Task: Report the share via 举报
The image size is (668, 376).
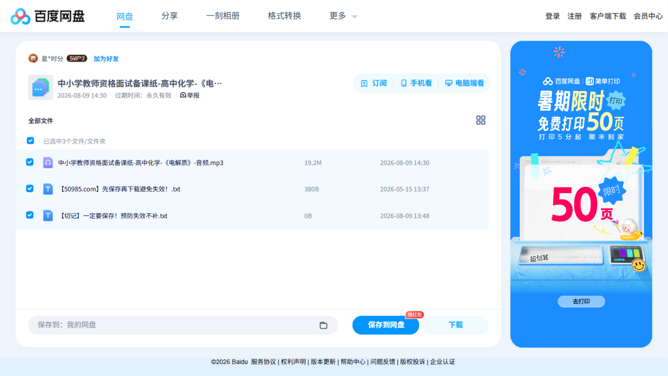Action: tap(190, 96)
